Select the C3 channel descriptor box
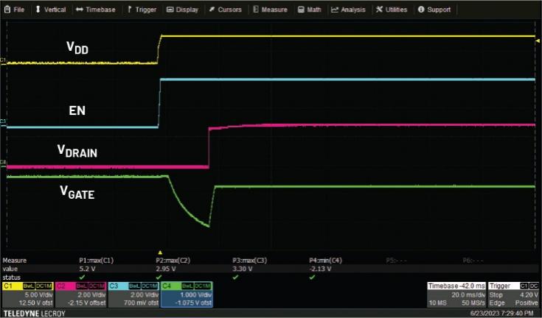Viewport: 542px width, 318px height. [133, 294]
